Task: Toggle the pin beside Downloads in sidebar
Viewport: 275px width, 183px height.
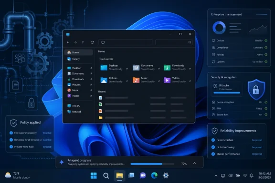Action: (x=91, y=79)
